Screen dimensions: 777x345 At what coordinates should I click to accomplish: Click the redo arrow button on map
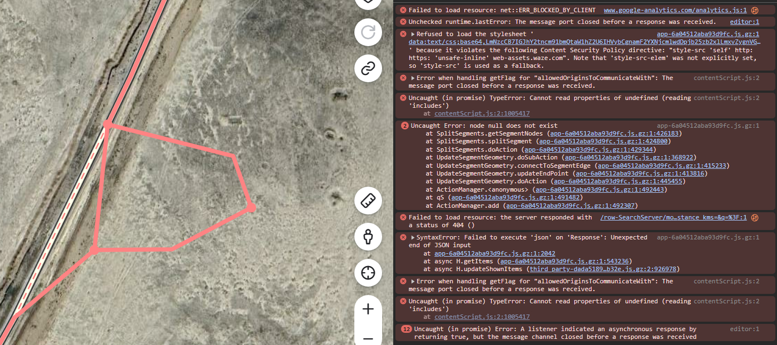point(368,32)
